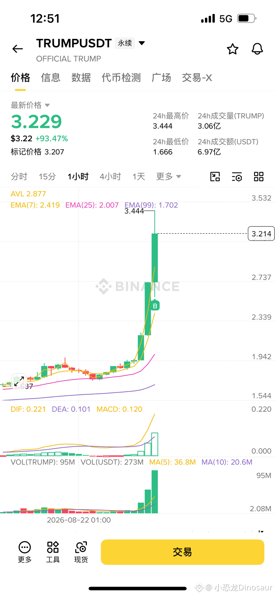275x596 pixels.
Task: Select the 分时 chart interval
Action: pyautogui.click(x=19, y=176)
